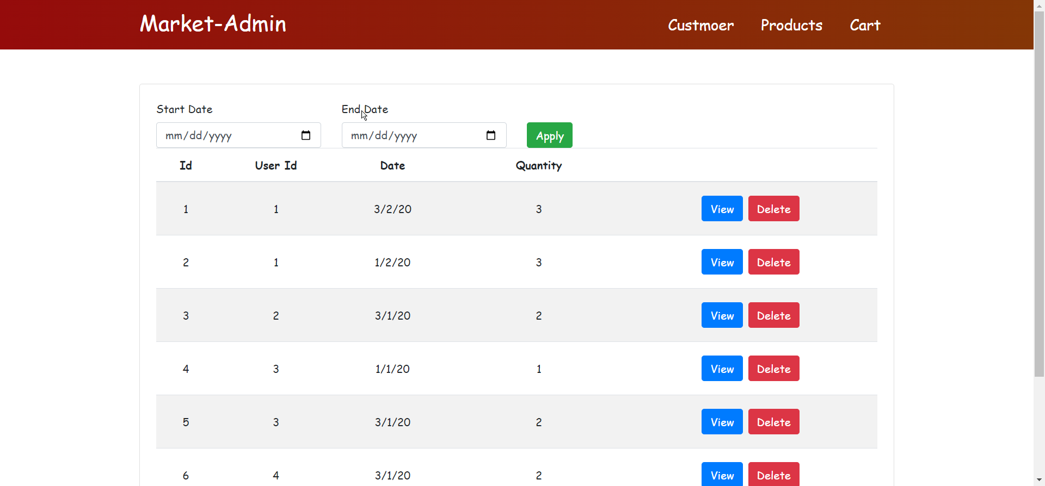1045x486 pixels.
Task: Delete the order with Id 3
Action: pyautogui.click(x=773, y=315)
